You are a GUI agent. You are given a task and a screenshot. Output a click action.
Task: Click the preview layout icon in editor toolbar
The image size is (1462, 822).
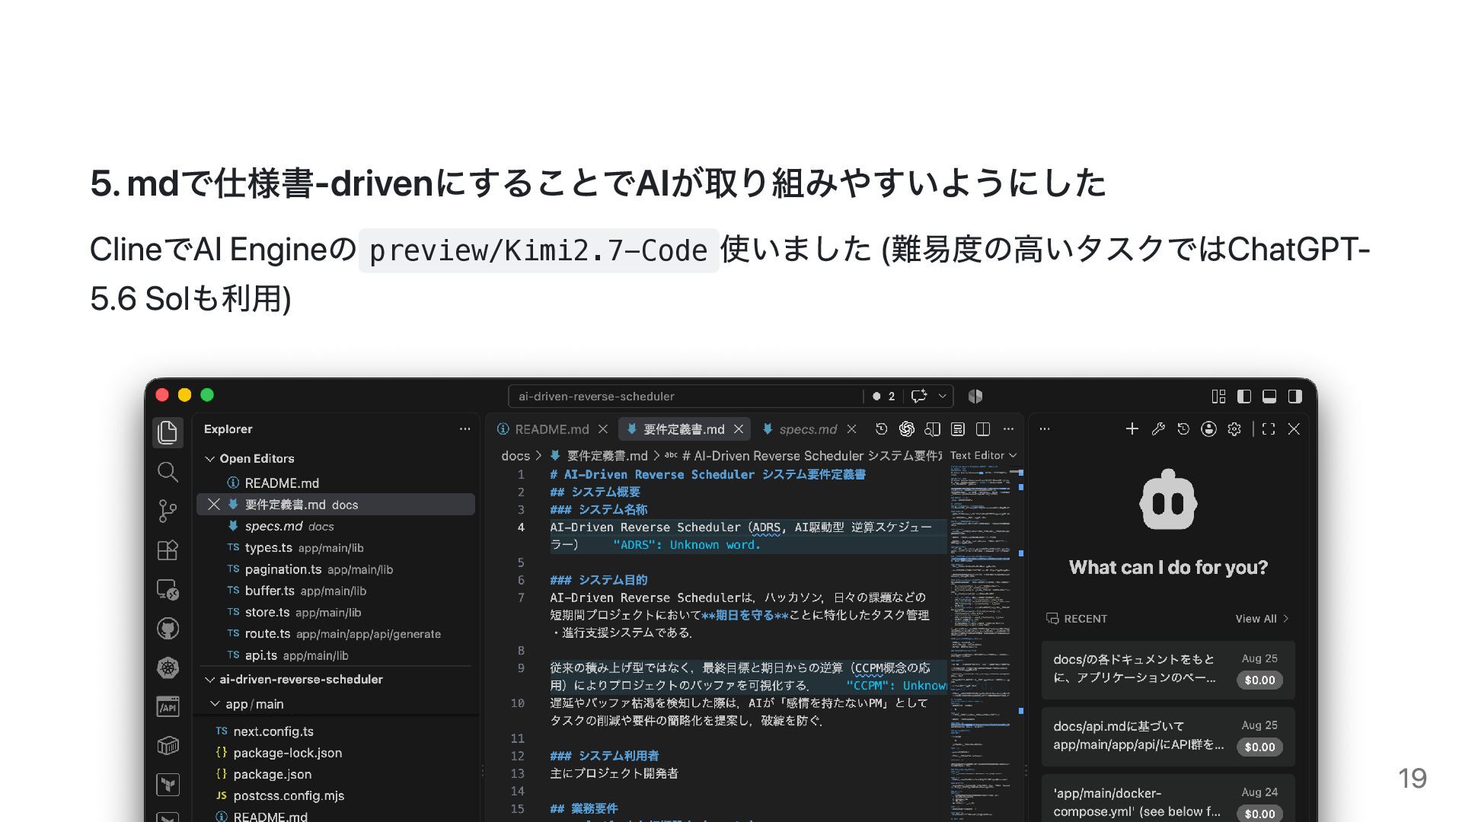point(957,429)
